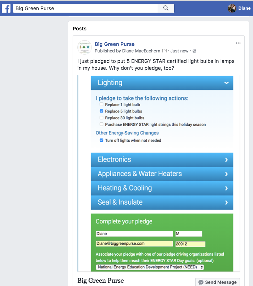Image resolution: width=253 pixels, height=286 pixels.
Task: Click the Facebook search field
Action: (85, 8)
